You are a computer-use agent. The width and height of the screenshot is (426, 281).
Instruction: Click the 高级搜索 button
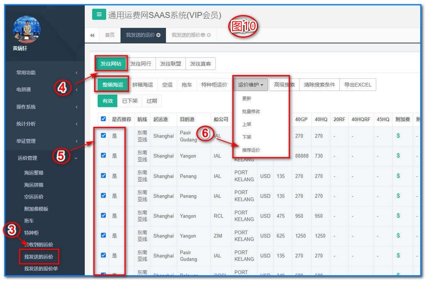click(x=284, y=85)
